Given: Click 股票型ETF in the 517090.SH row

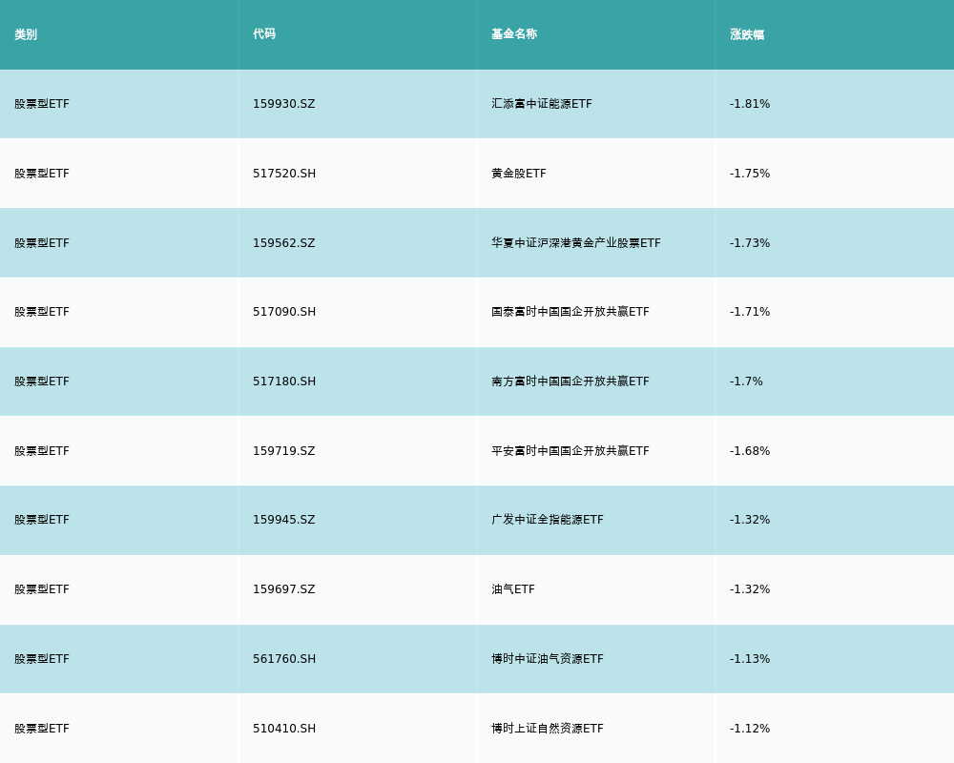Looking at the screenshot, I should 42,312.
